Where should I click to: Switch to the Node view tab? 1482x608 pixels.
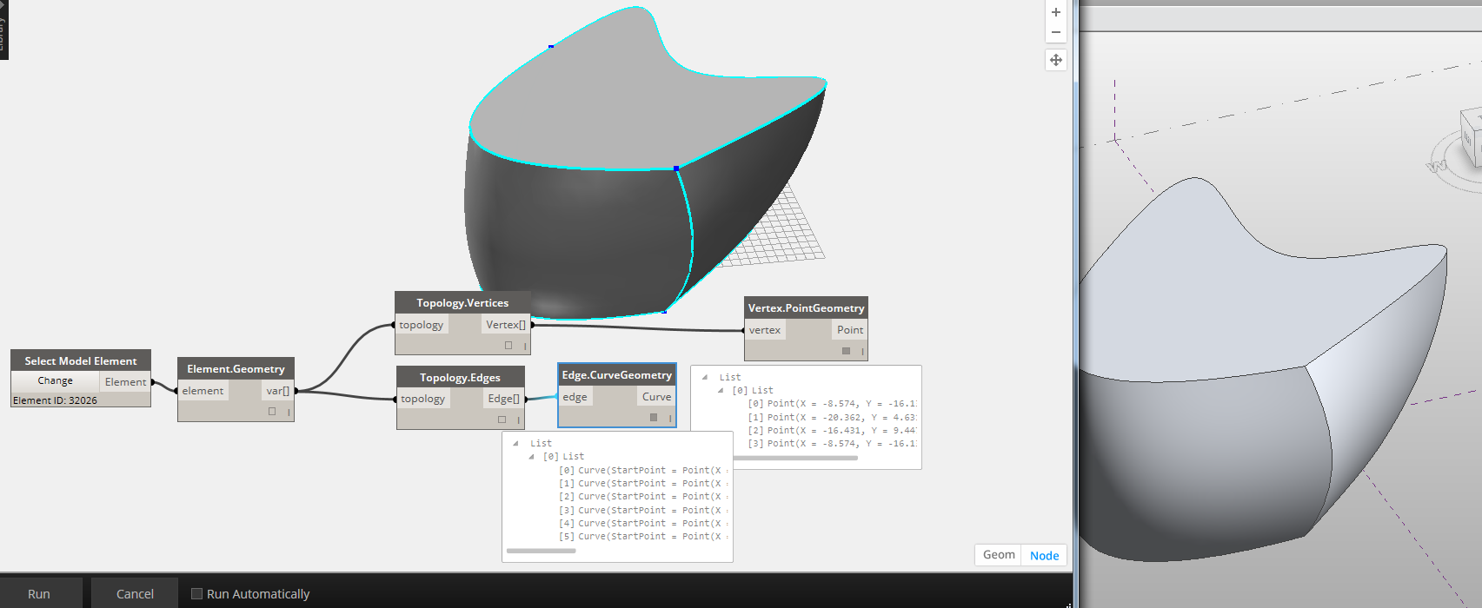pyautogui.click(x=1044, y=556)
